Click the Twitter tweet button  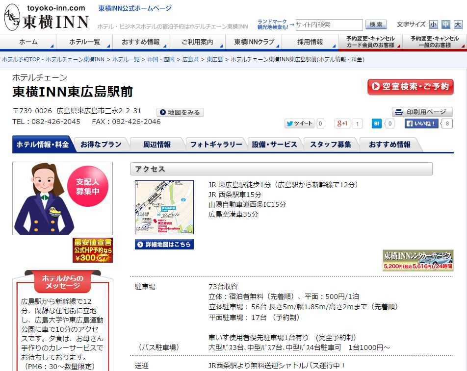299,124
